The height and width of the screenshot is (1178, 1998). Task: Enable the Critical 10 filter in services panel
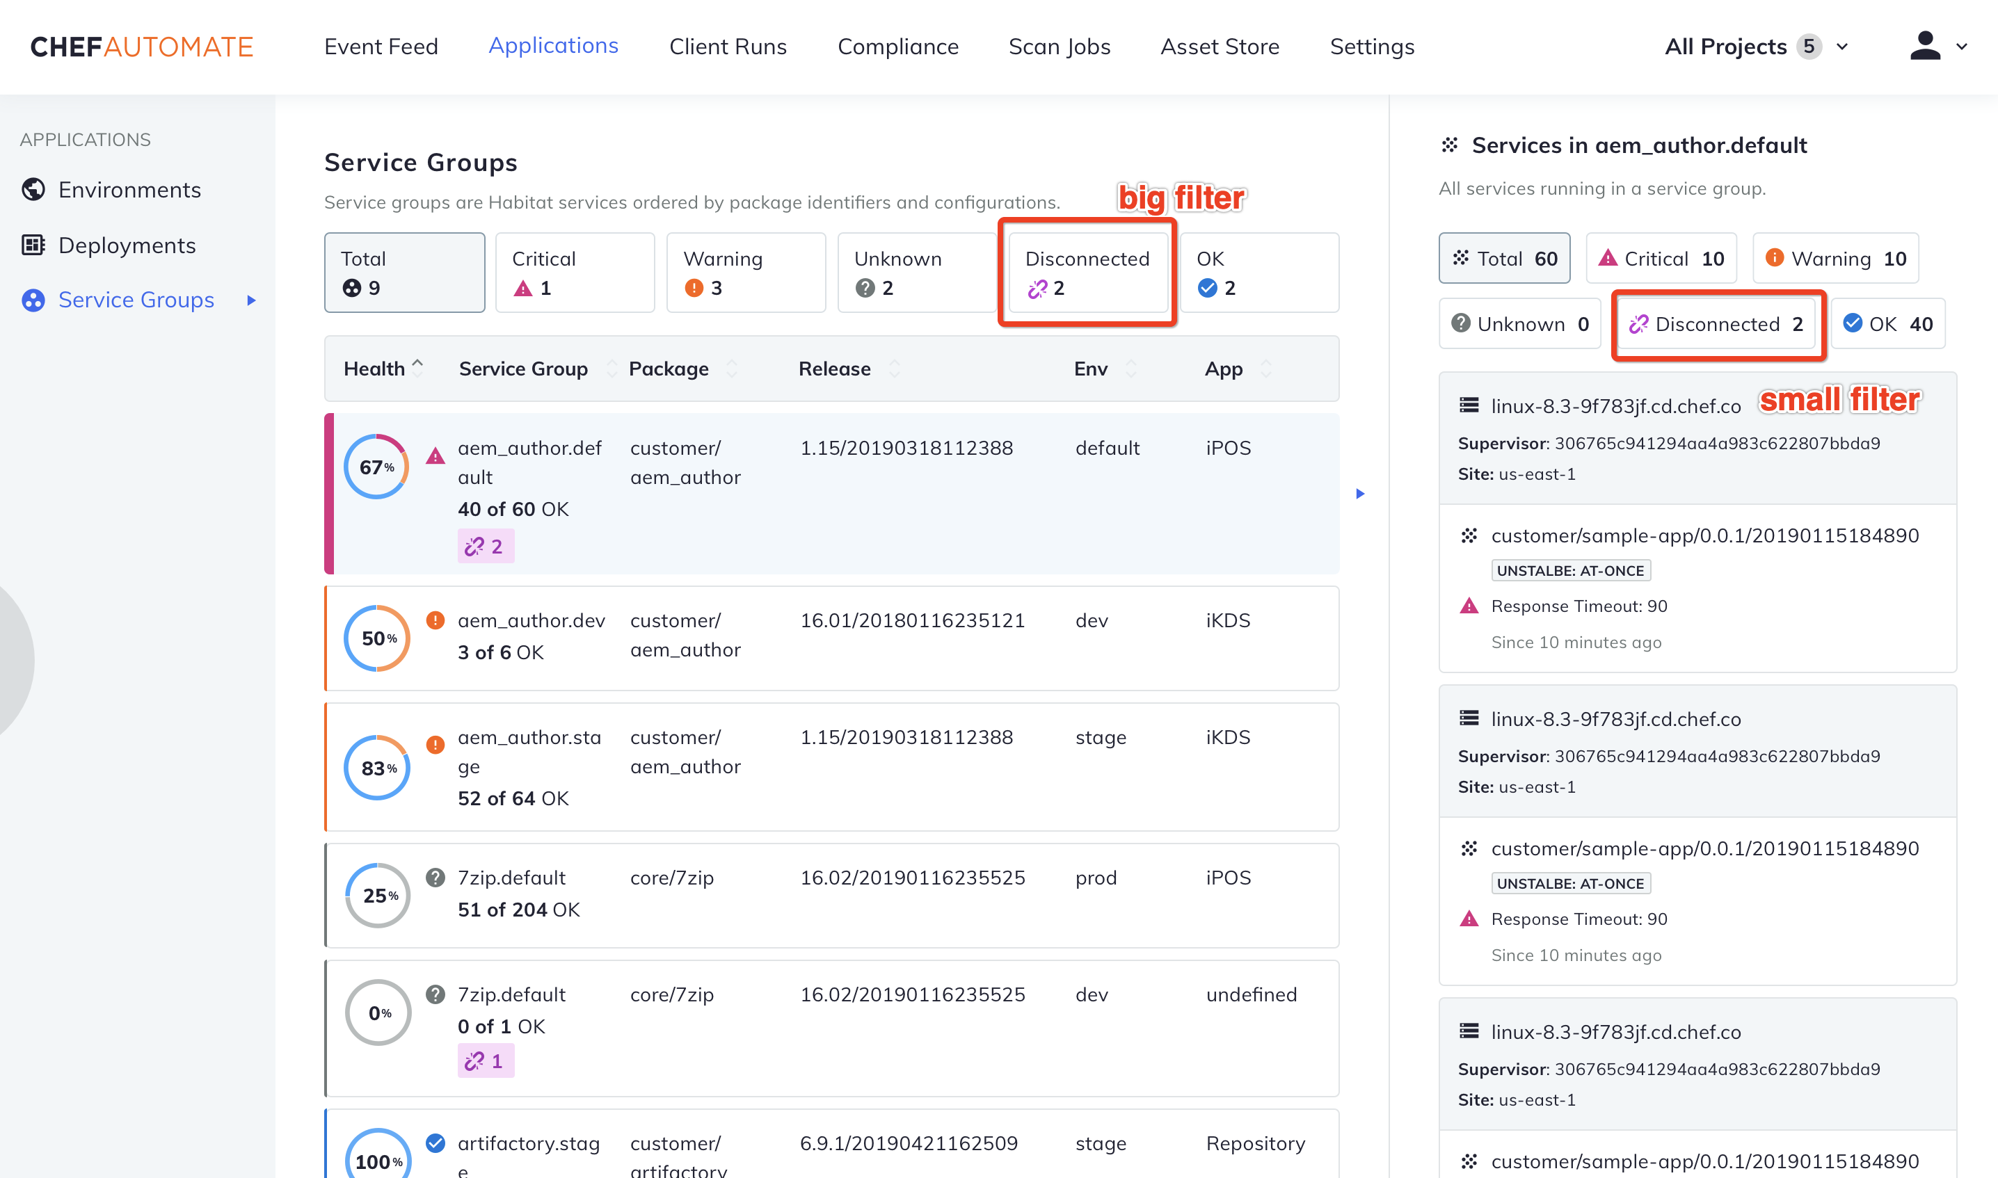[x=1661, y=258]
